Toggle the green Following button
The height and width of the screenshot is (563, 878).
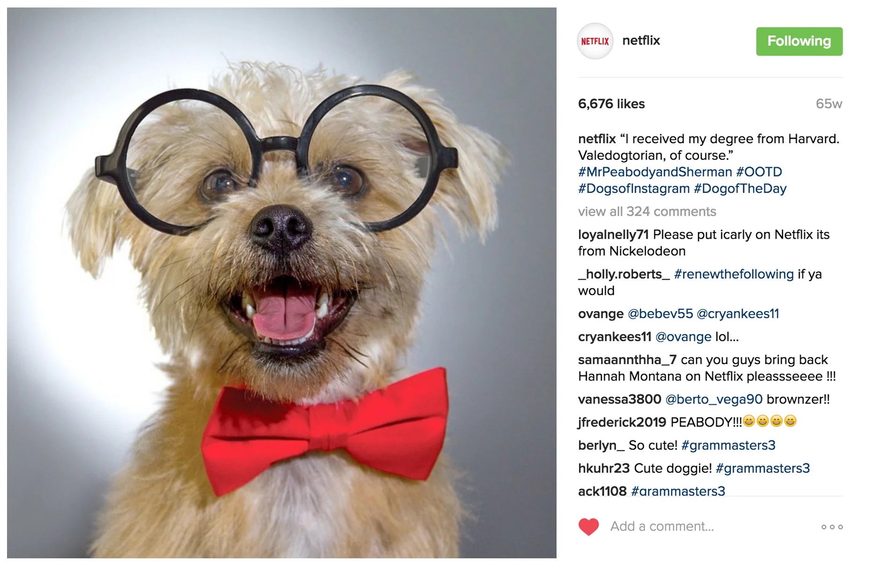(x=799, y=41)
